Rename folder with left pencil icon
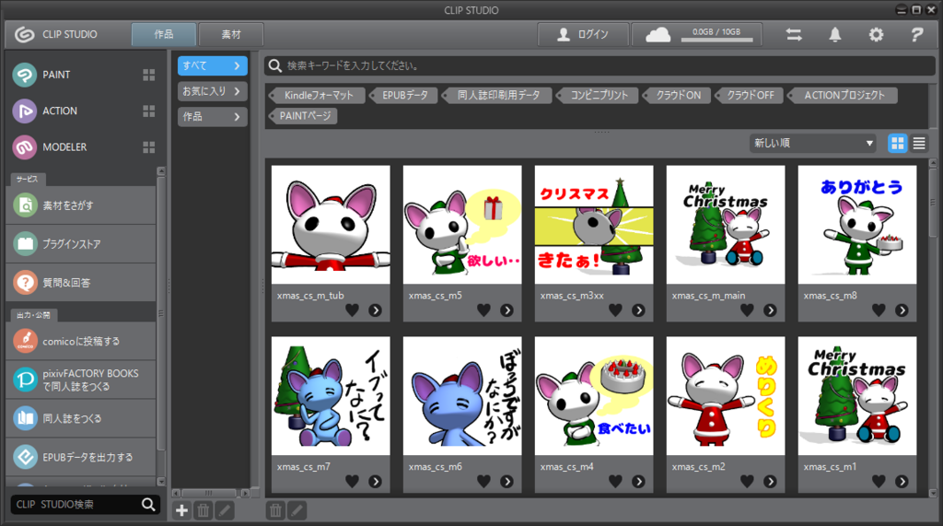 [225, 510]
